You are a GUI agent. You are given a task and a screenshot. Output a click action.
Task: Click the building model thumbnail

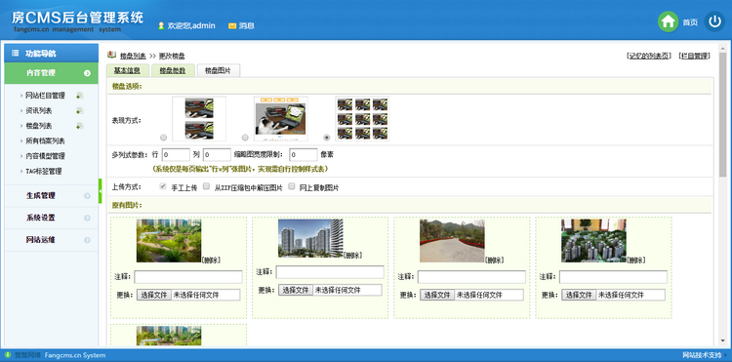tap(593, 241)
